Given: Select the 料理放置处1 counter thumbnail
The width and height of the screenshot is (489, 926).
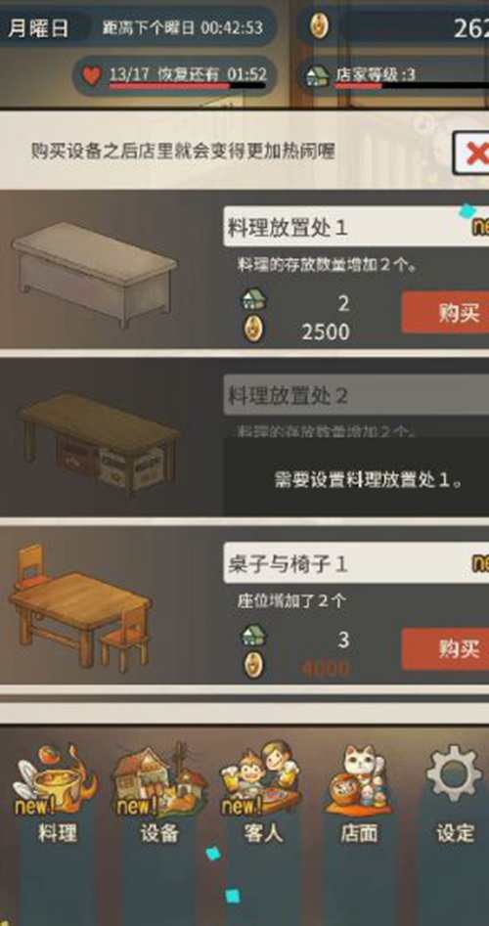Looking at the screenshot, I should (x=95, y=273).
